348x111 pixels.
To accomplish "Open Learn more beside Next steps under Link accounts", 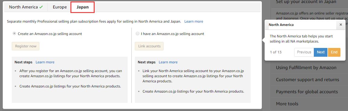I will (x=168, y=62).
